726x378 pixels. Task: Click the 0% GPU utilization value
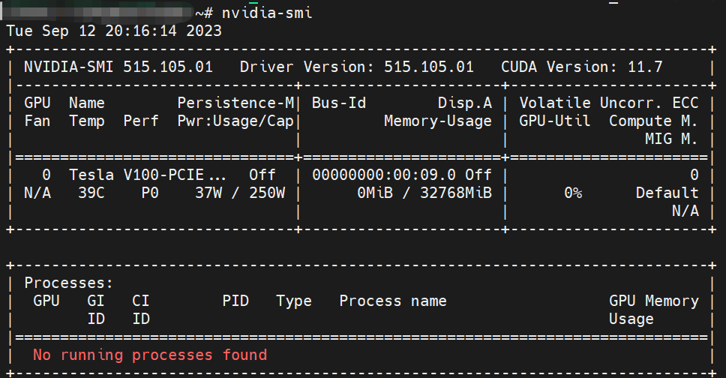click(x=573, y=193)
